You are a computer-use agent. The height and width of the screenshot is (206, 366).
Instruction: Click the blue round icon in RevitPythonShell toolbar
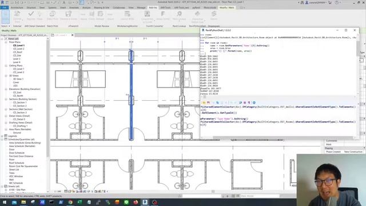(254, 102)
